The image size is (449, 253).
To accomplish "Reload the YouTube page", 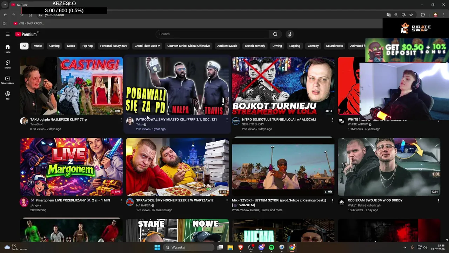I will [22, 15].
